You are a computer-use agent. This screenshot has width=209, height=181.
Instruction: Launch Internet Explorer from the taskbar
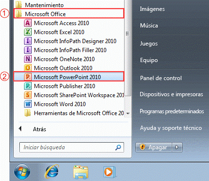click(52, 172)
